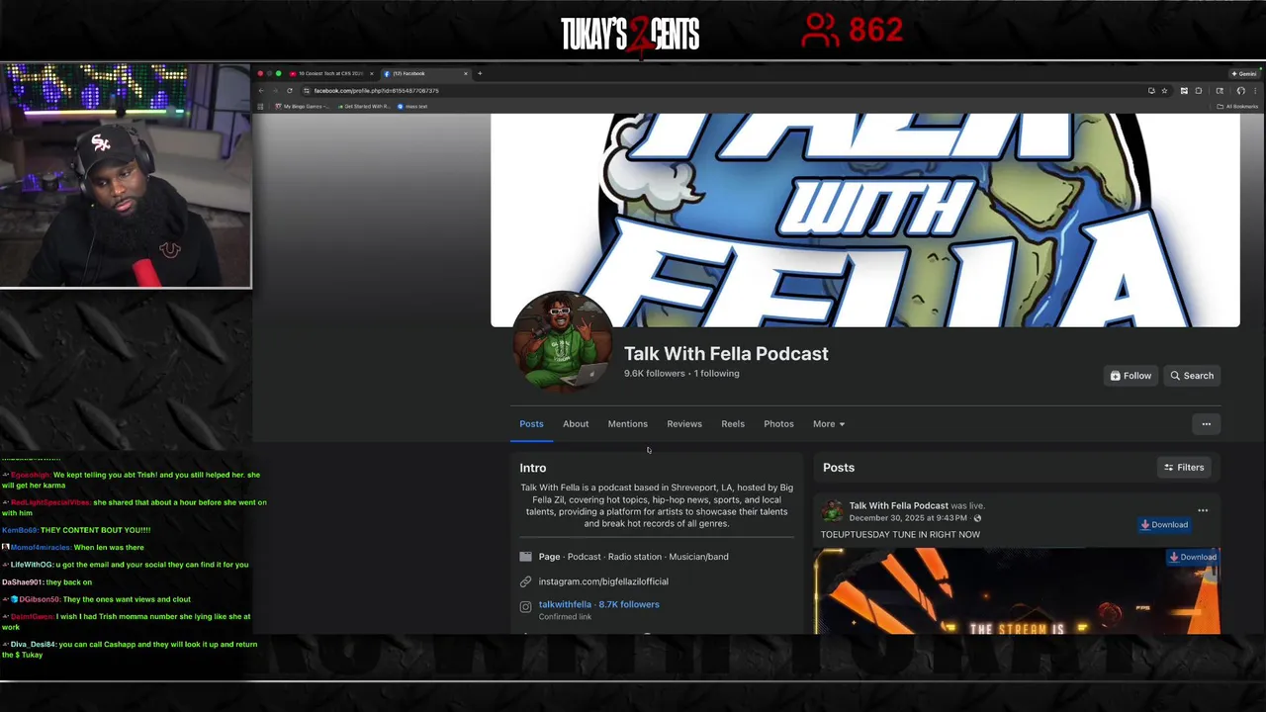Click the streamer webcam feed
This screenshot has height=712, width=1266.
[126, 176]
